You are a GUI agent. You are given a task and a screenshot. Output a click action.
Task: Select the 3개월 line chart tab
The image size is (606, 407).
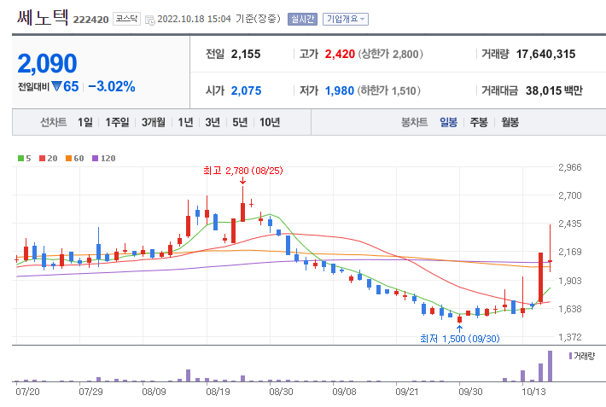click(154, 122)
